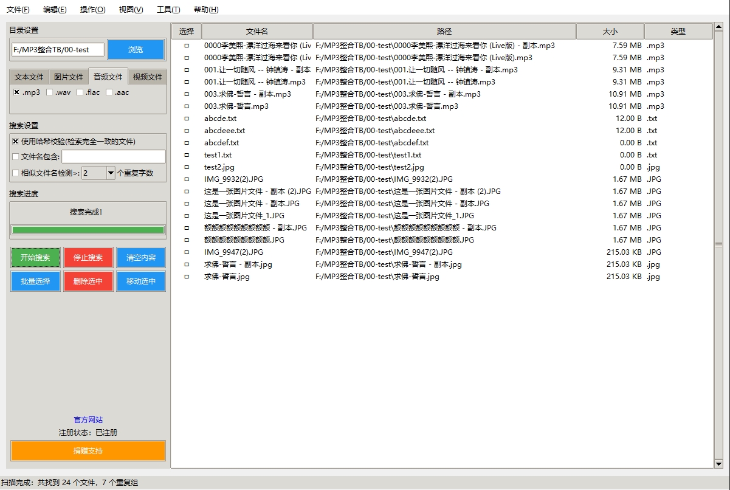This screenshot has height=490, width=730.
Task: Open the 帮助 (Help) menu
Action: 203,9
